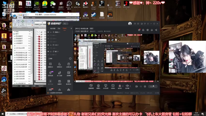Add the 手机投屏 phone mirroring source
Image resolution: width=206 pixels, height=116 pixels.
[x=106, y=87]
